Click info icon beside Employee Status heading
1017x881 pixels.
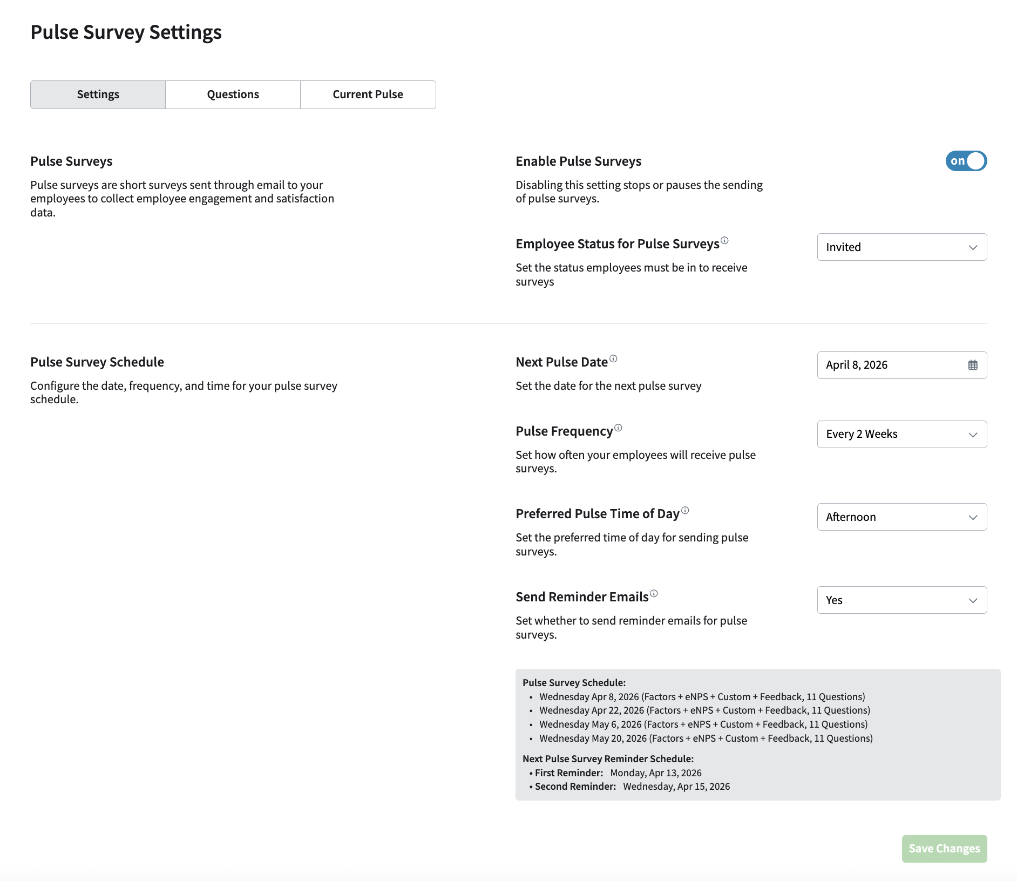724,241
